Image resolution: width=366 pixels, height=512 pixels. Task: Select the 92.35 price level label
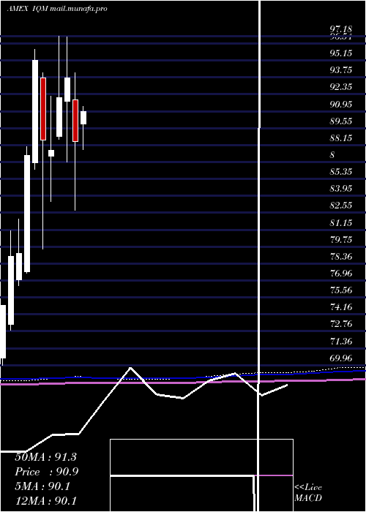(x=341, y=87)
